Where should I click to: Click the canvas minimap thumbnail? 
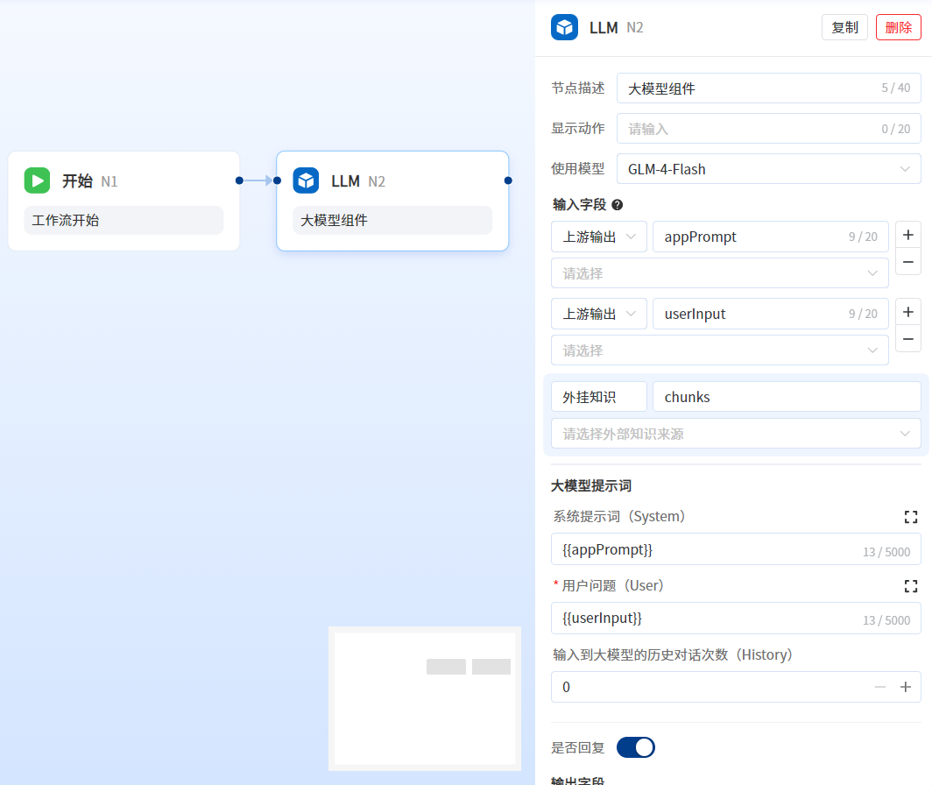425,698
